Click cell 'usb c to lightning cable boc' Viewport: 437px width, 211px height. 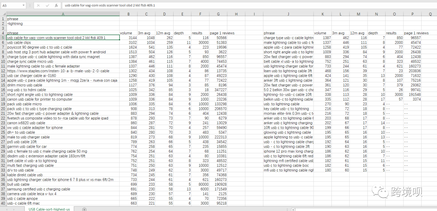click(x=288, y=165)
